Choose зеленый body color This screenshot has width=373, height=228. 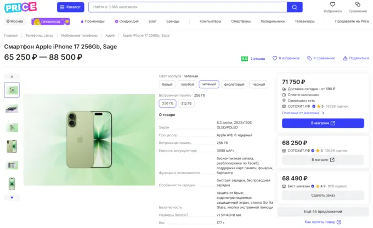[209, 85]
